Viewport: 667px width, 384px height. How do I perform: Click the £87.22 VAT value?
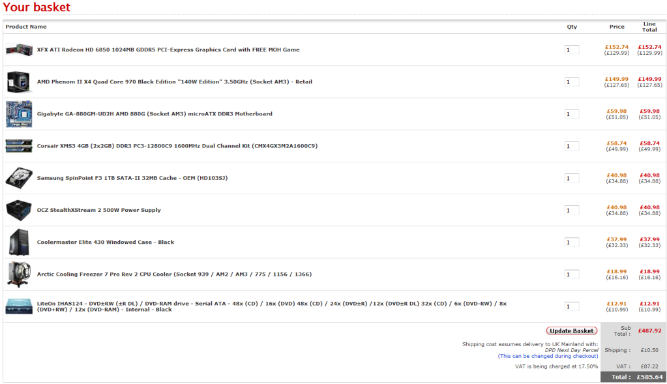coord(649,366)
